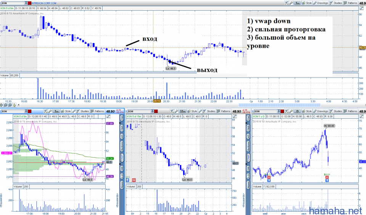Open Patterns in bottom-left chart
Viewport: 366px width, 215px height.
pyautogui.click(x=98, y=111)
